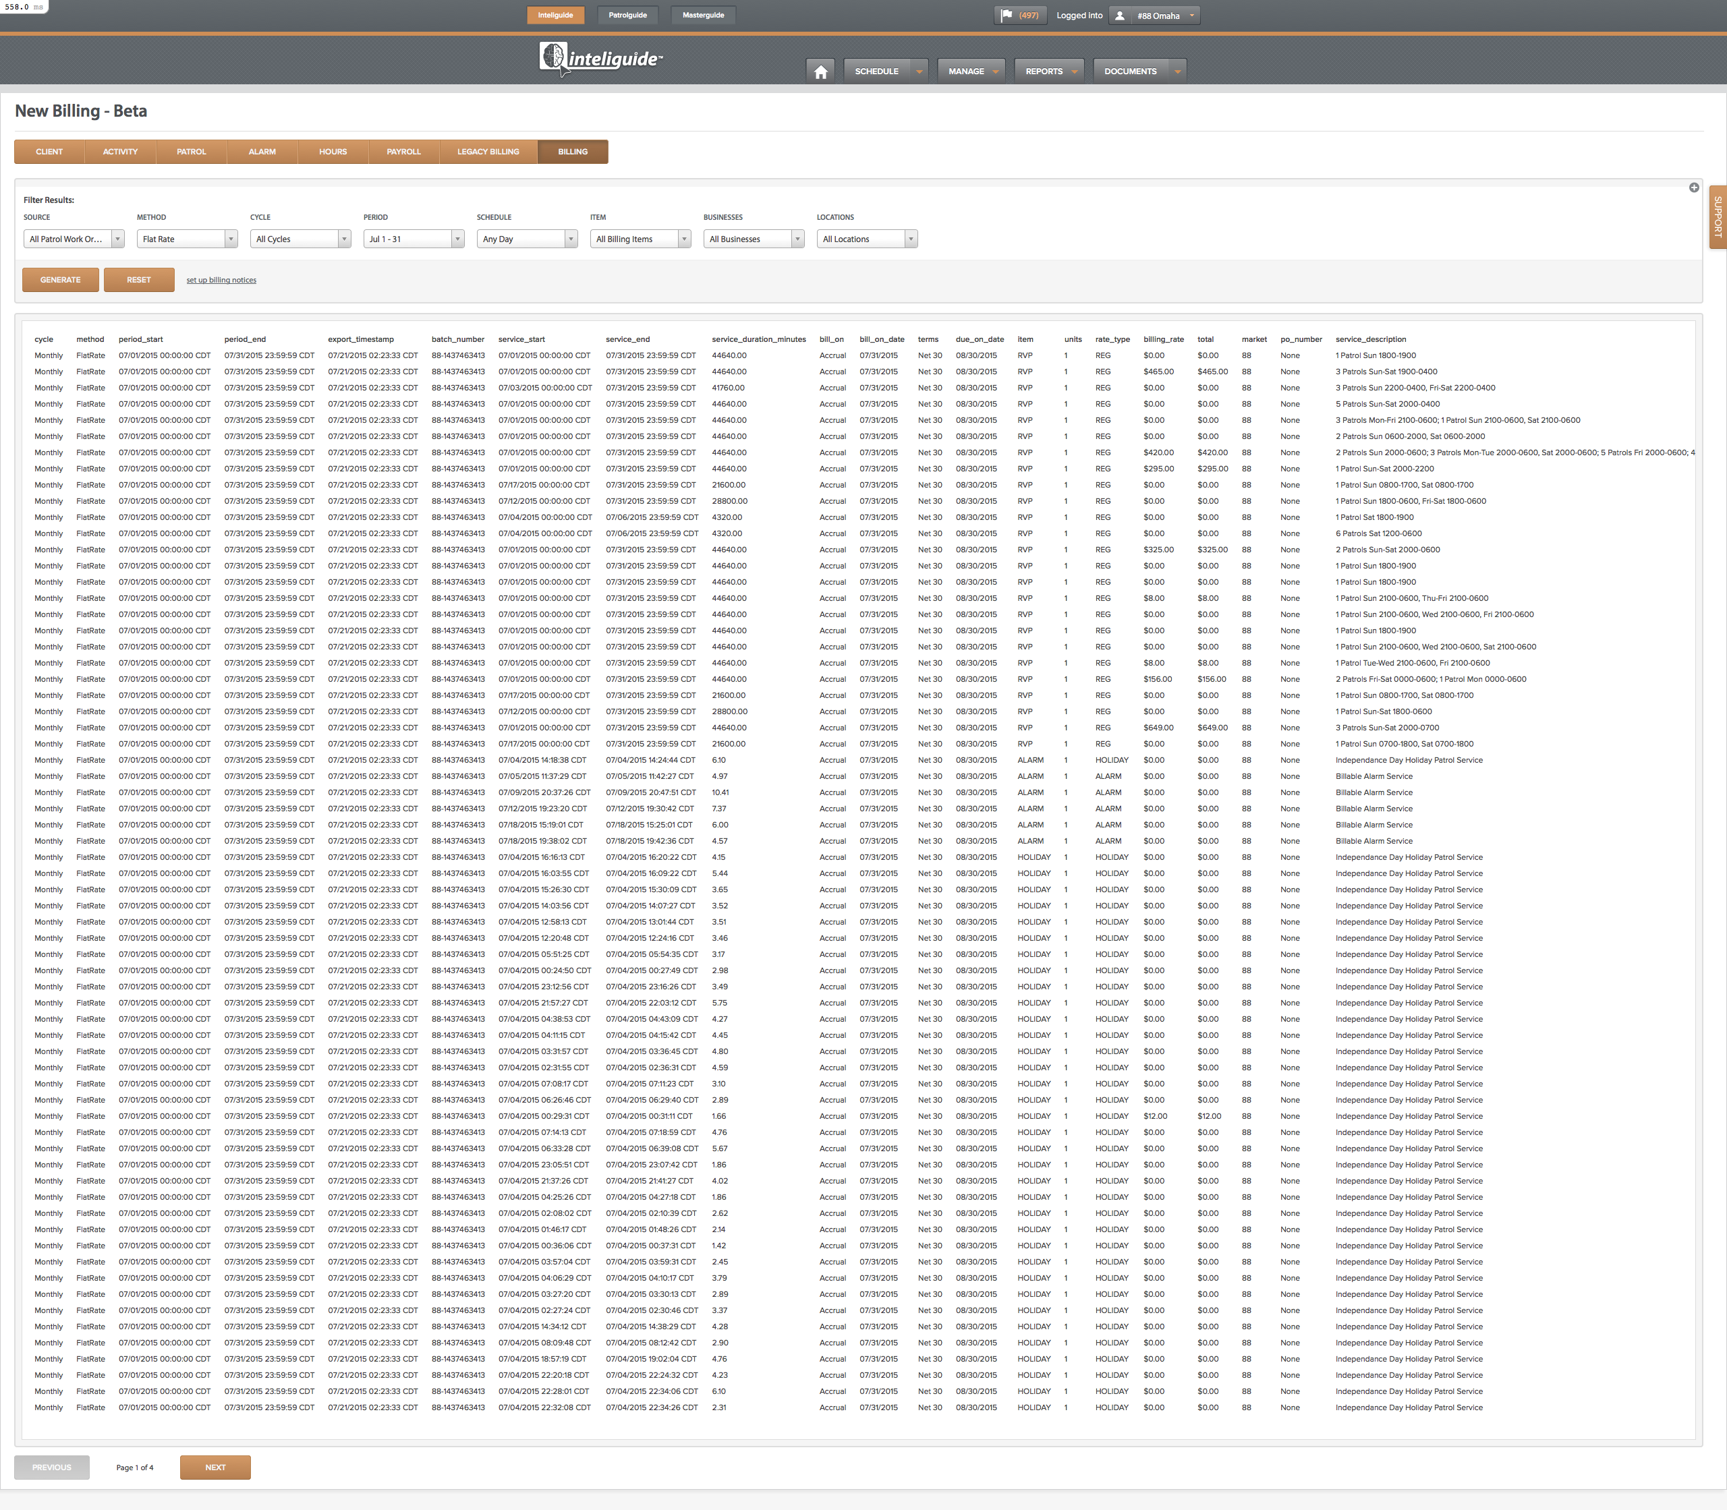Click the service_description column header
The width and height of the screenshot is (1727, 1510).
coord(1371,340)
